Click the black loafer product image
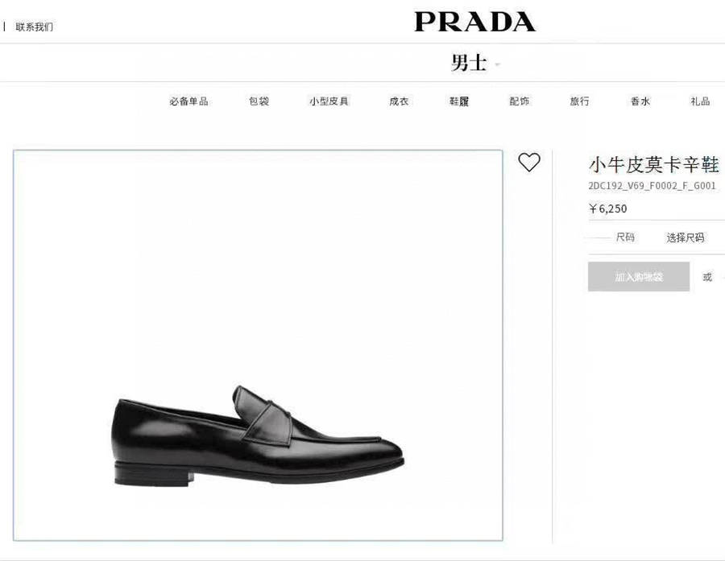Screen dimensions: 725x561 (x=258, y=436)
